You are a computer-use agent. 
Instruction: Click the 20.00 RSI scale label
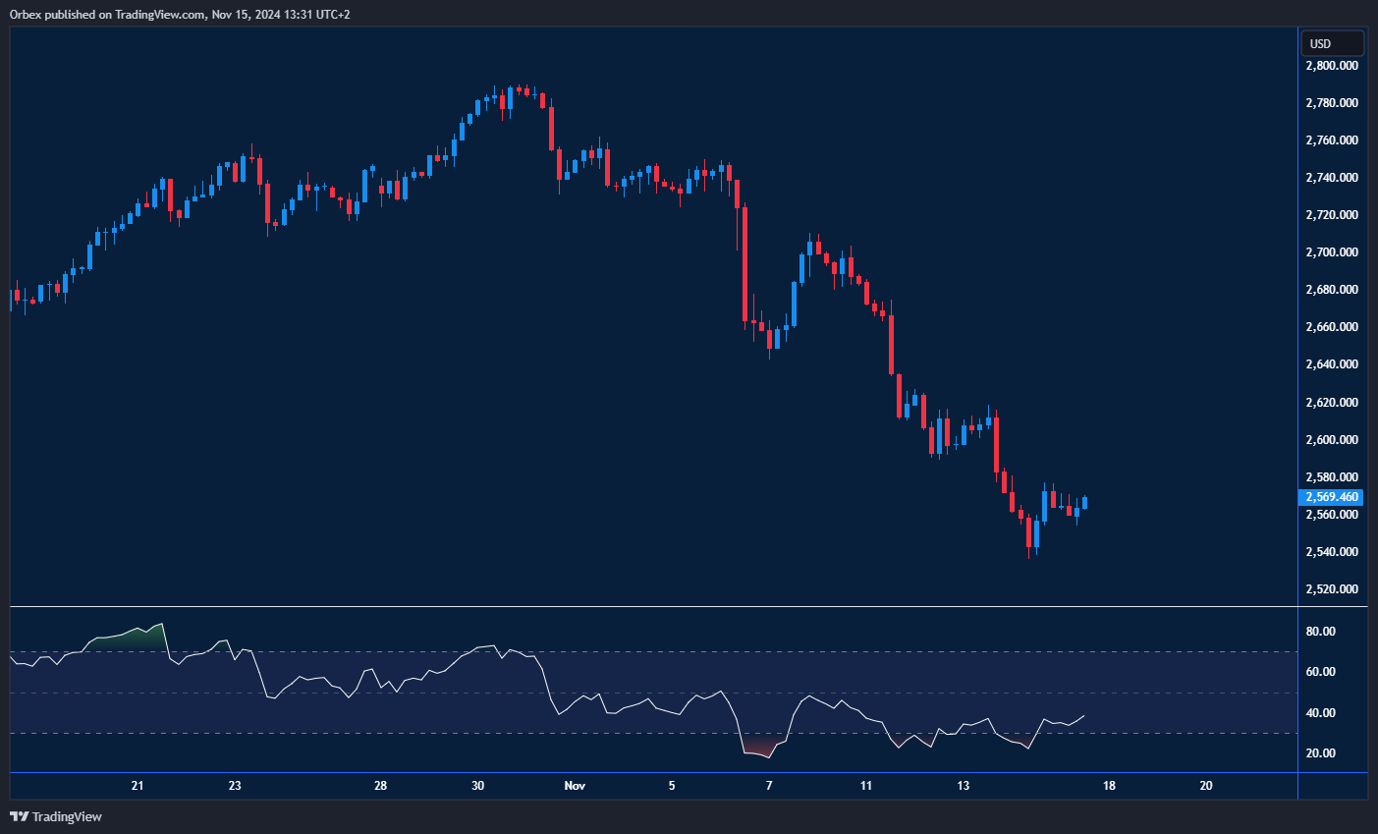tap(1320, 753)
